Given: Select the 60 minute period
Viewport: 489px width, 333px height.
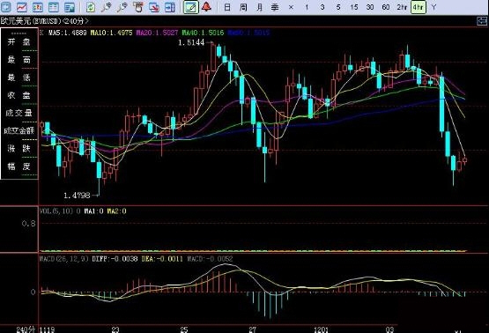Looking at the screenshot, I should tap(386, 7).
